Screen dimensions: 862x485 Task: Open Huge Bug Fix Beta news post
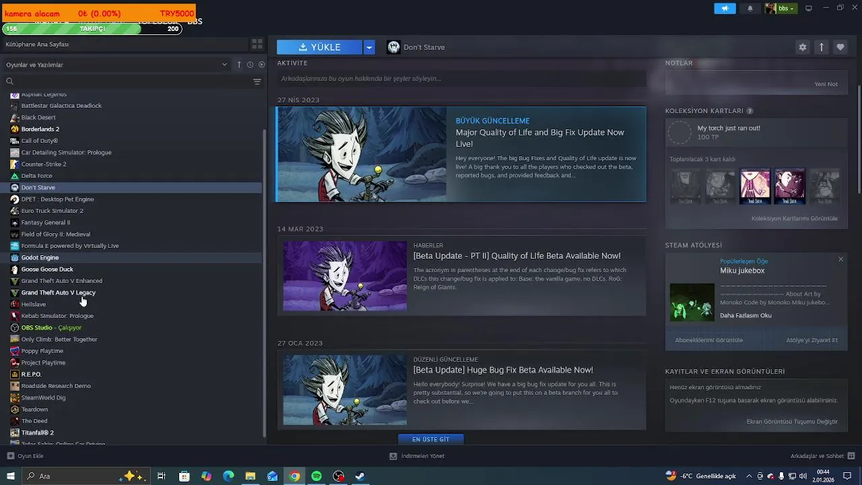click(461, 390)
